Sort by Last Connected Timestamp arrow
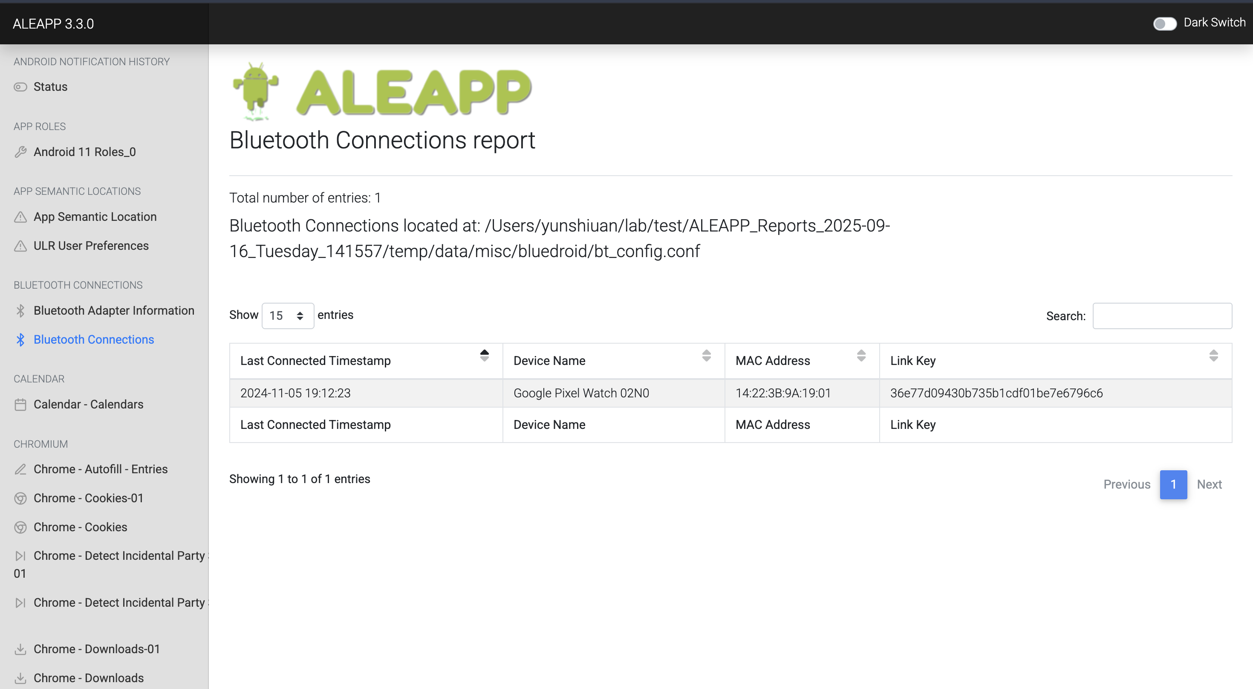Image resolution: width=1253 pixels, height=689 pixels. [x=484, y=356]
